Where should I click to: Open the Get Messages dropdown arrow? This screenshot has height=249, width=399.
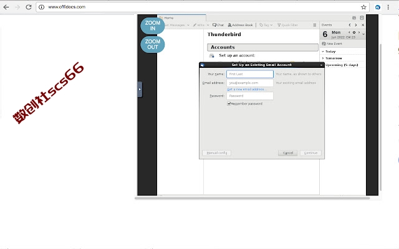click(188, 25)
